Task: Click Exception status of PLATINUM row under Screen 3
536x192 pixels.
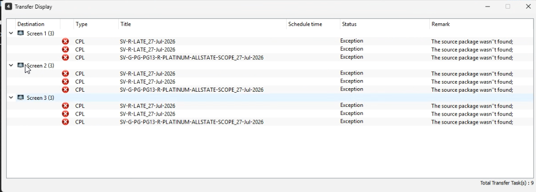Action: pos(352,121)
